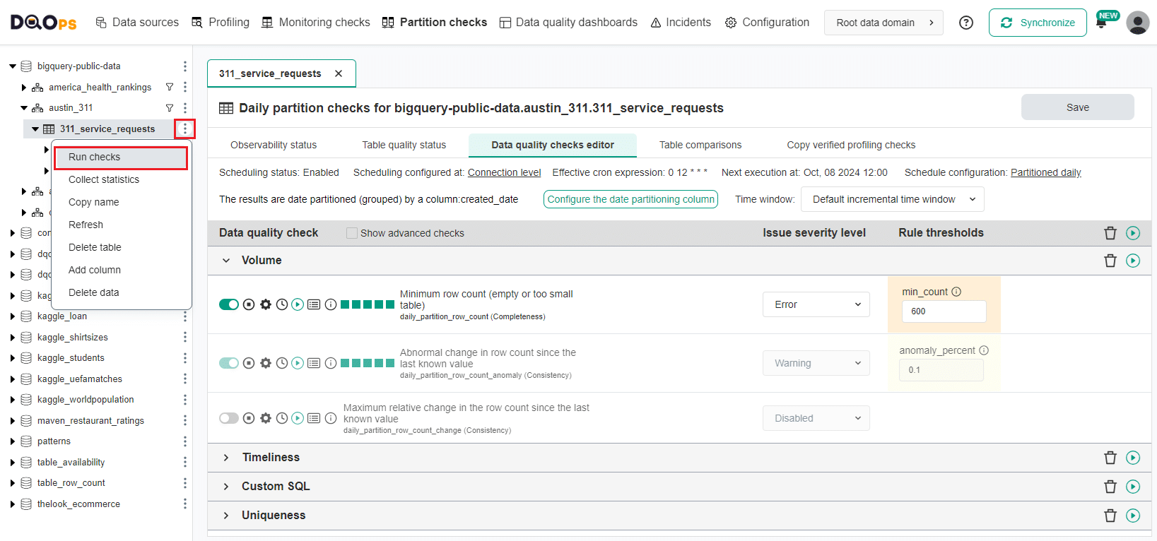This screenshot has height=541, width=1157.
Task: Tick Show advanced checks checkbox
Action: (352, 233)
